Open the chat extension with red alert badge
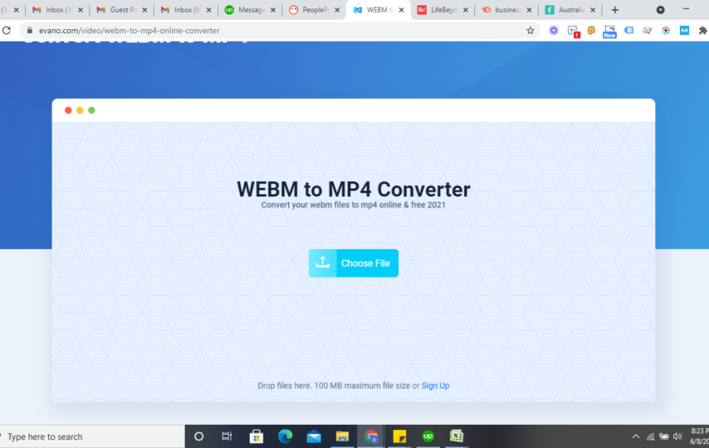The image size is (709, 448). [574, 31]
